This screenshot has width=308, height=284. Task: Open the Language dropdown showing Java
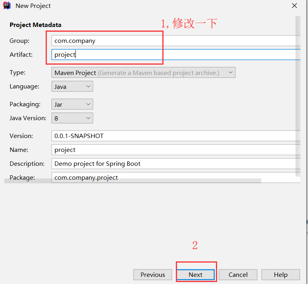point(72,86)
